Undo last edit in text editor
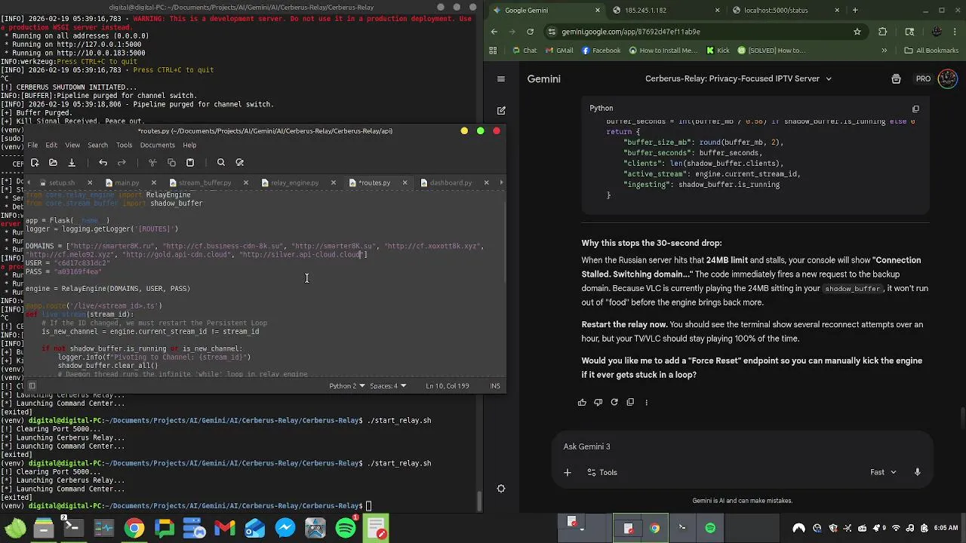Viewport: 966px width, 543px height. 103,162
